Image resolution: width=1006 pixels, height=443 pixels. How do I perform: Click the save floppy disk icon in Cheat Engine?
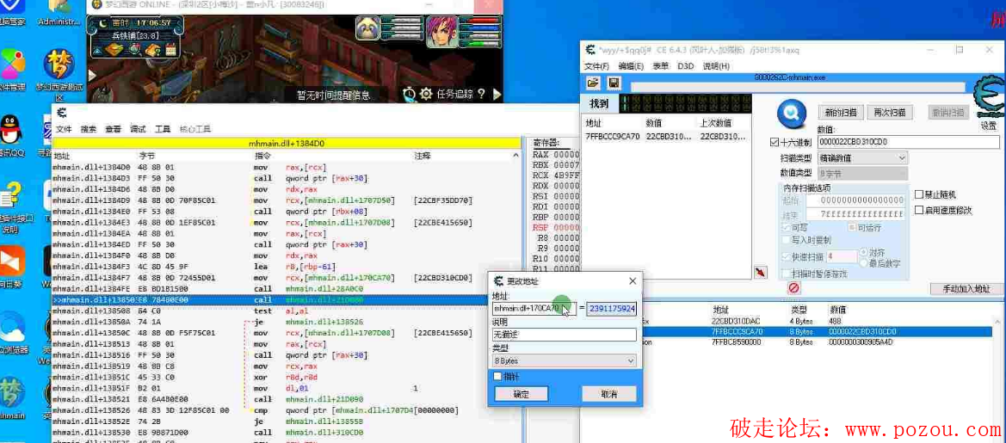tap(614, 83)
